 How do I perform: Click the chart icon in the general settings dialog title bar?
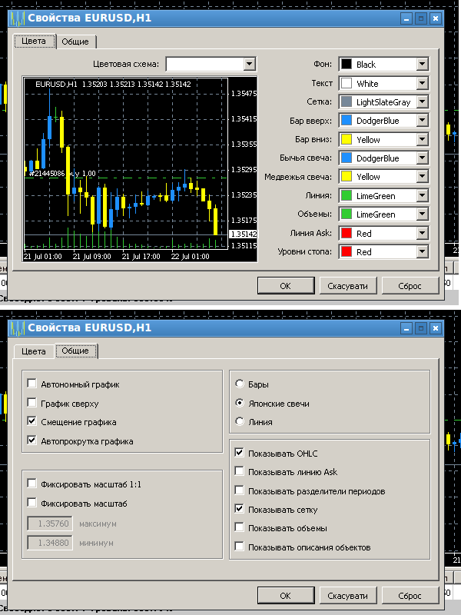[x=18, y=328]
